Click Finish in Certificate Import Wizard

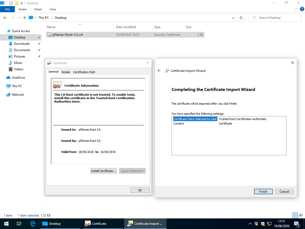pyautogui.click(x=263, y=191)
